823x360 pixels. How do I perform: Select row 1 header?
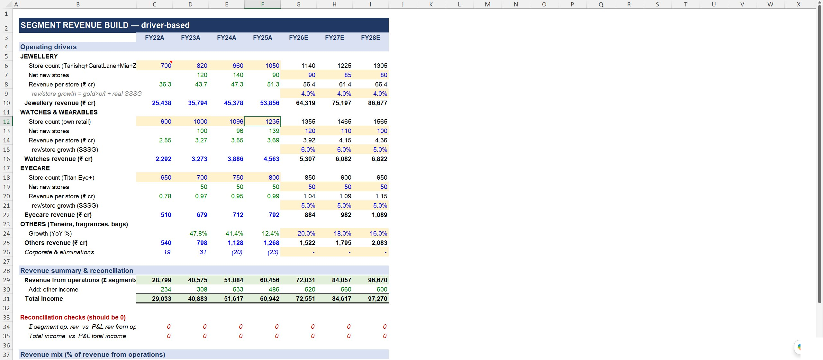[6, 14]
